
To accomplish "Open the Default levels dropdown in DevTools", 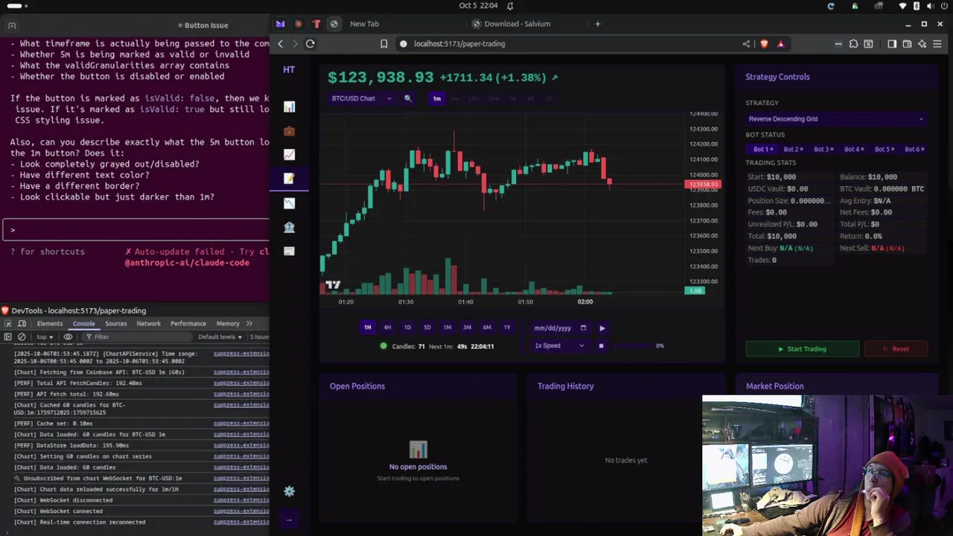I will click(x=220, y=336).
